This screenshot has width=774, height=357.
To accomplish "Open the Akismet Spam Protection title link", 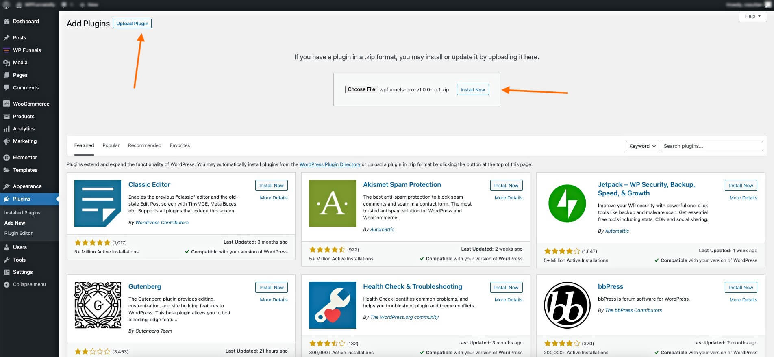I will click(402, 184).
